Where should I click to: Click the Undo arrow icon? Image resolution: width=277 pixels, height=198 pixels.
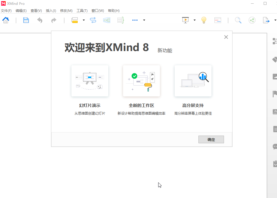(40, 20)
